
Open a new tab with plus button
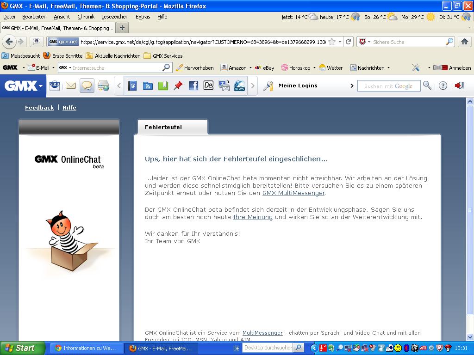122,28
